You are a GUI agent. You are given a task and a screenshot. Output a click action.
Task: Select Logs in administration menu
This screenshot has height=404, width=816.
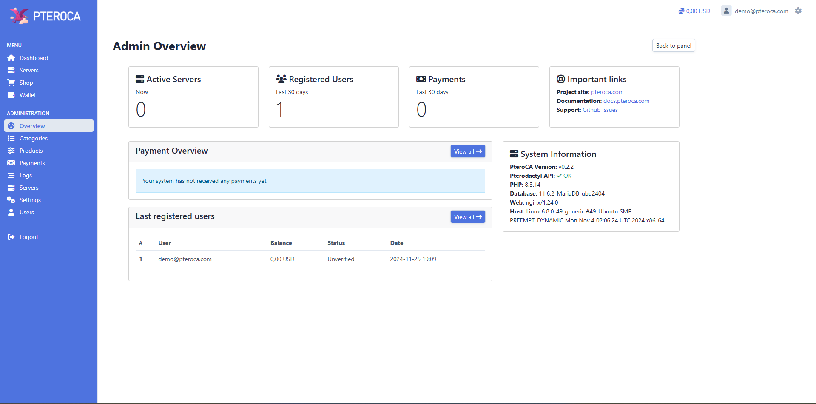click(26, 175)
